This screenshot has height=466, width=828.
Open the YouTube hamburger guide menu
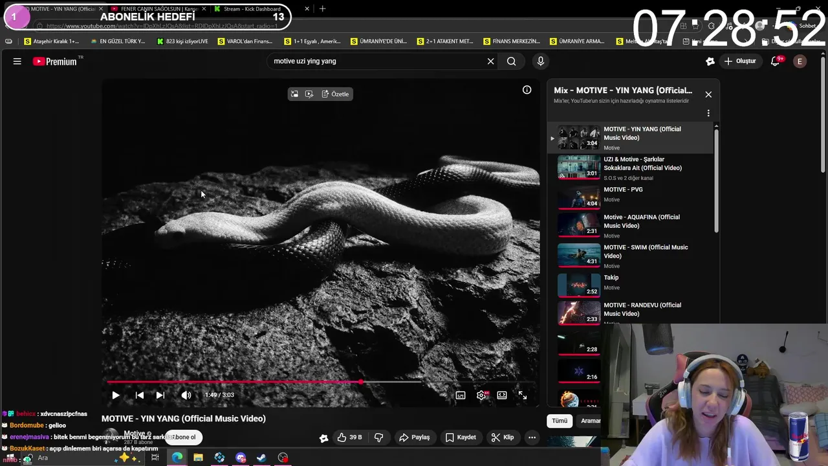pos(17,61)
